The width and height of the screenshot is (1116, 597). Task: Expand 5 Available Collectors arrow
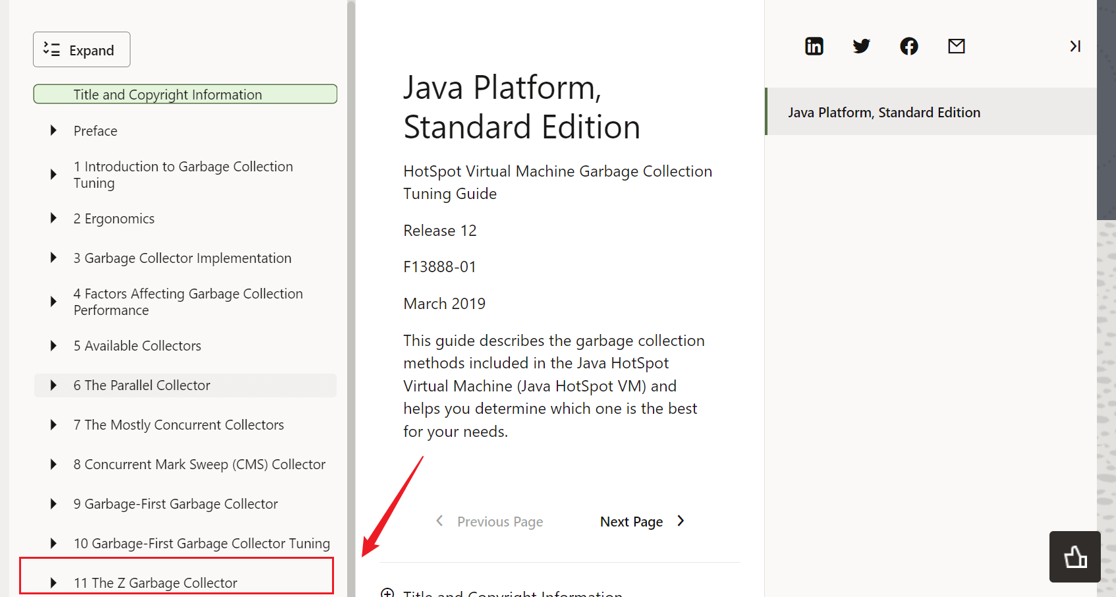point(53,345)
